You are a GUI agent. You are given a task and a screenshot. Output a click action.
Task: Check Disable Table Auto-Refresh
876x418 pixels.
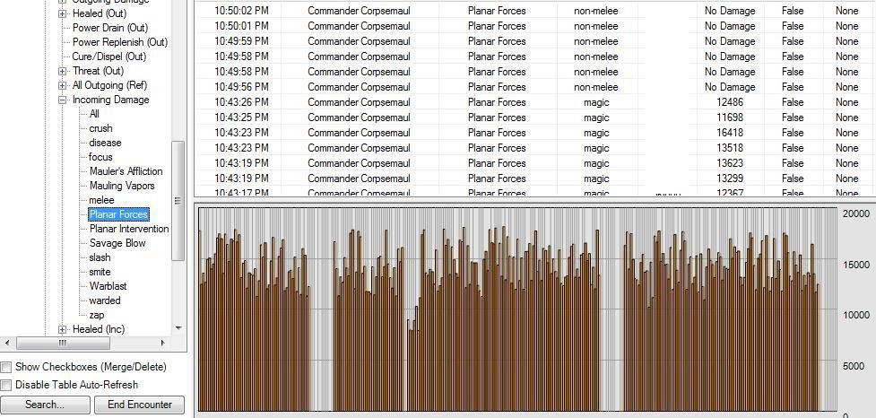point(6,385)
